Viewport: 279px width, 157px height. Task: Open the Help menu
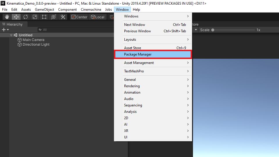click(137, 10)
